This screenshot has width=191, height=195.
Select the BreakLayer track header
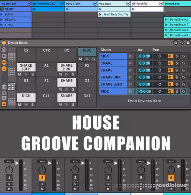coord(178,3)
